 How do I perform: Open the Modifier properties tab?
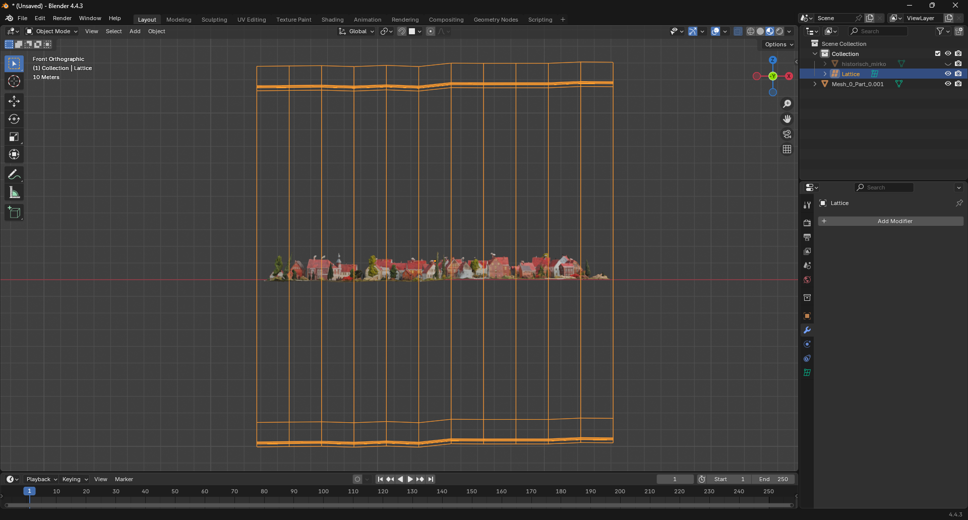click(x=807, y=330)
